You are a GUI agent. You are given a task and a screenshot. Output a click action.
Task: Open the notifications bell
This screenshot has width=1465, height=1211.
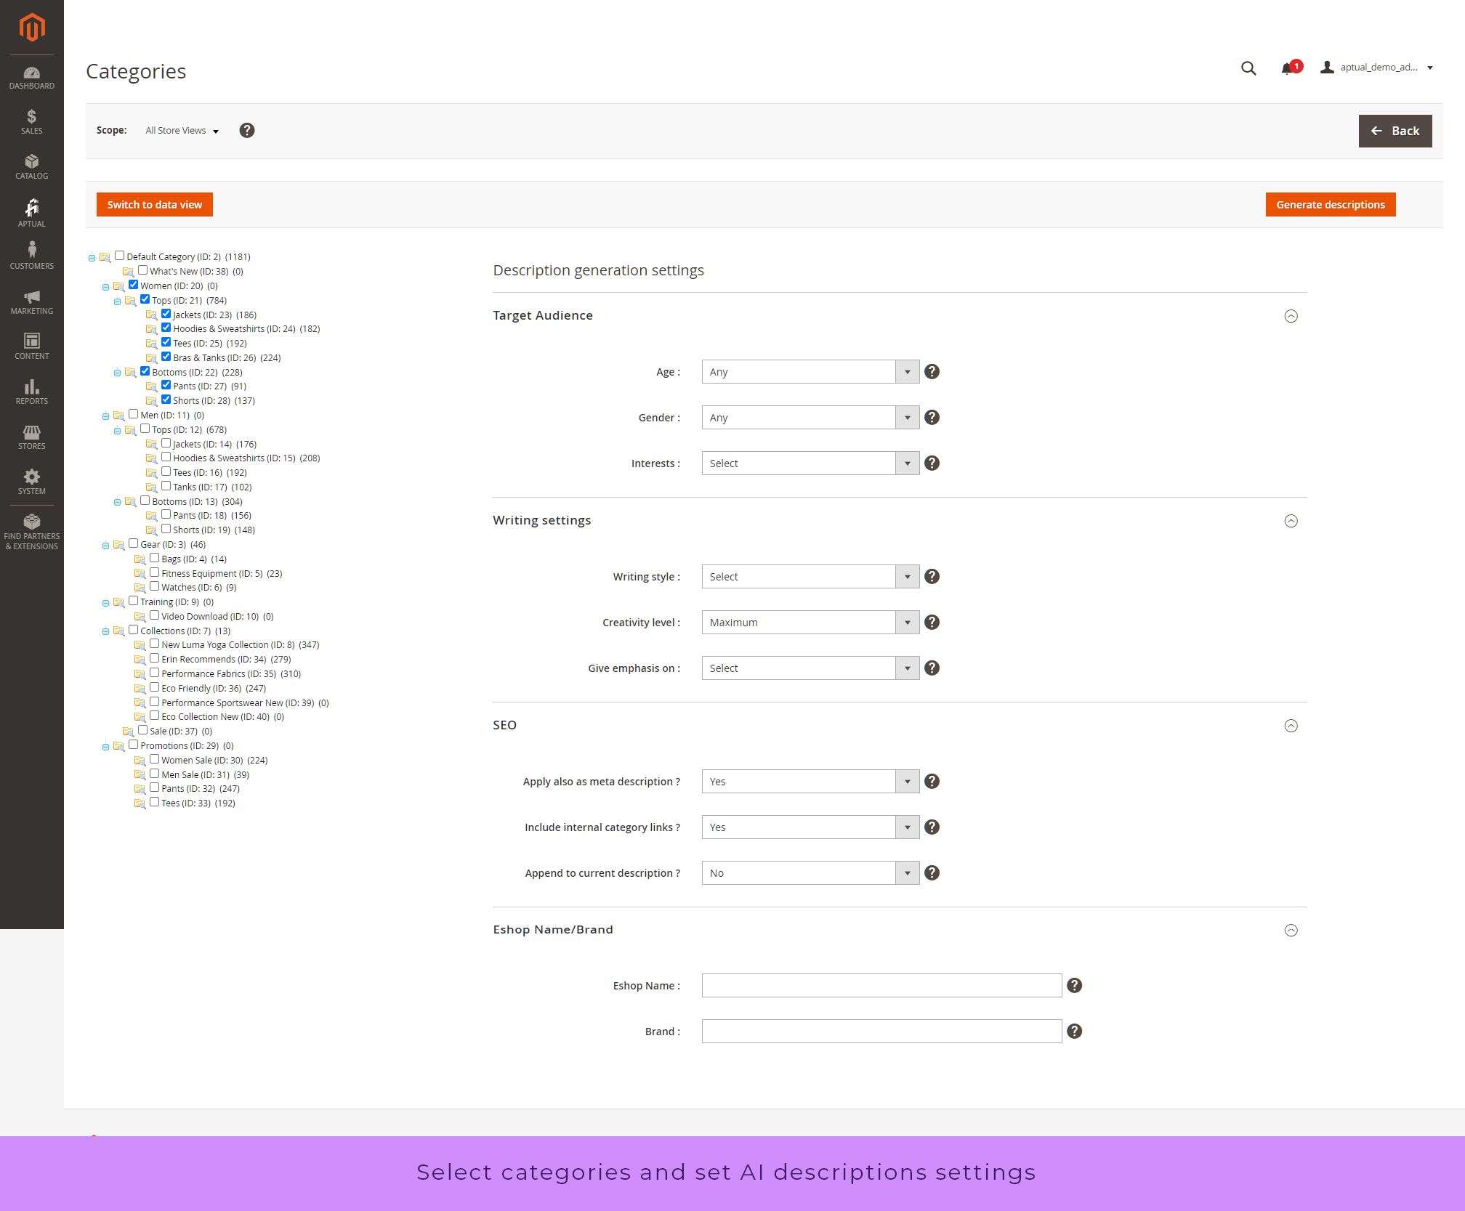[x=1287, y=68]
